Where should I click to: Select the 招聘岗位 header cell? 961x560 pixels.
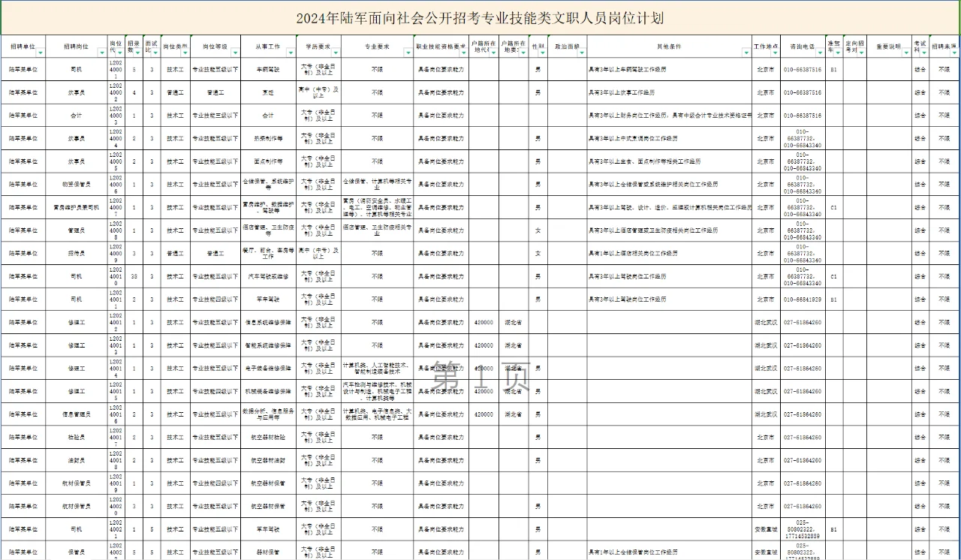tap(77, 47)
